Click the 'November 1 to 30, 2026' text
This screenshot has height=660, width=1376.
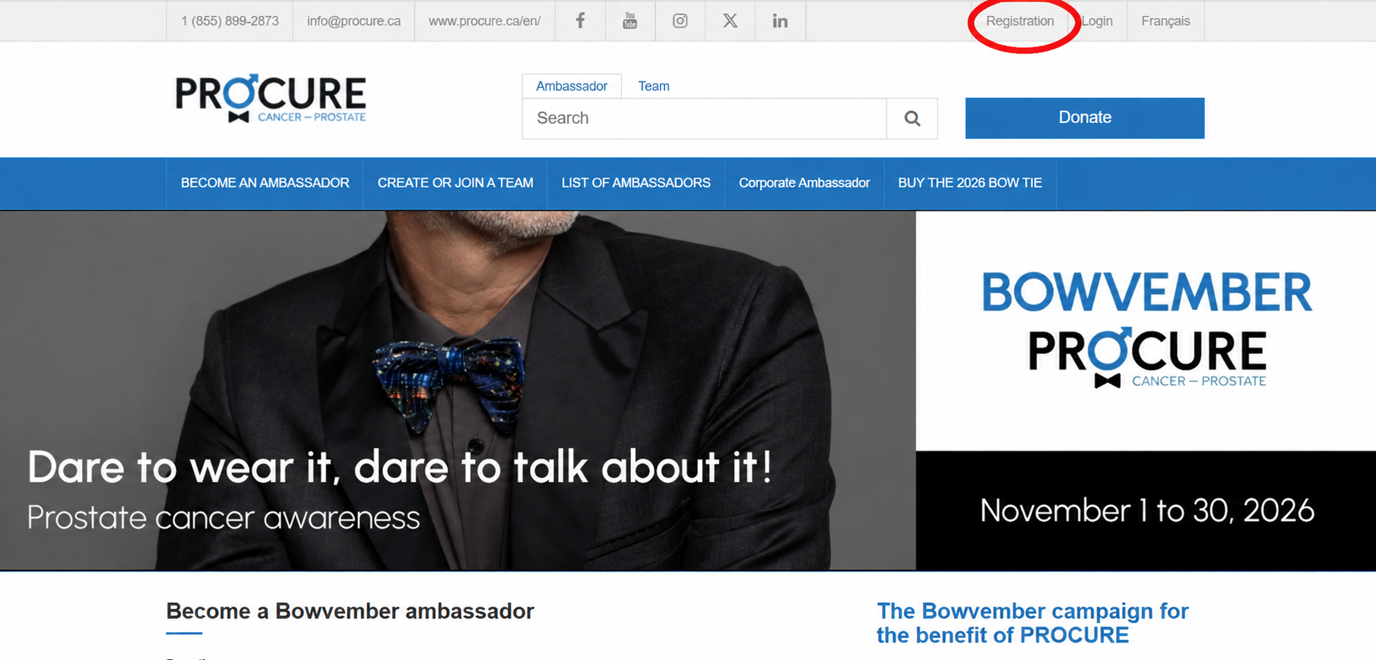pos(1146,510)
